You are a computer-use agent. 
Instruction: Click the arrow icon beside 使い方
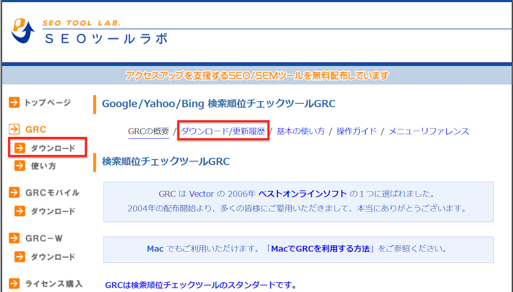point(19,165)
